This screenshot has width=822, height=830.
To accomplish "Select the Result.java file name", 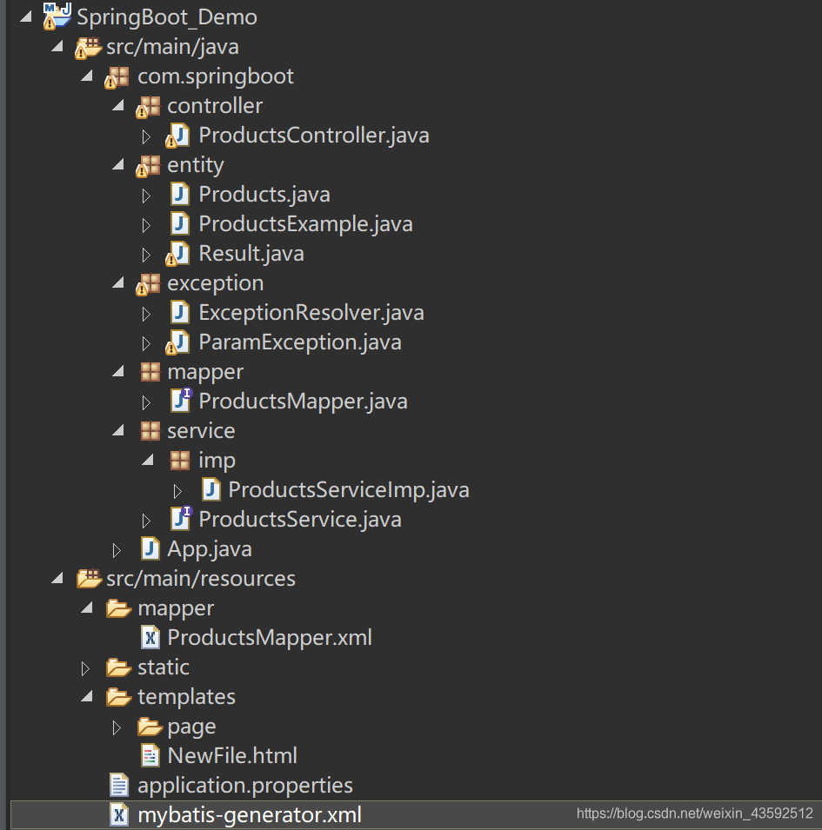I will [x=251, y=254].
